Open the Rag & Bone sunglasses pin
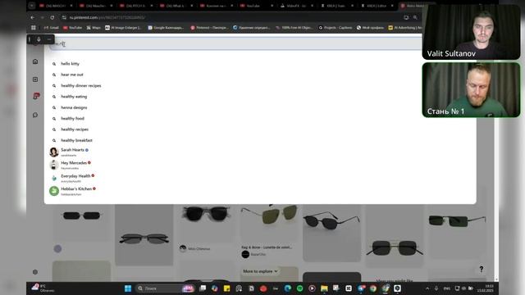The image size is (525, 295). (x=269, y=224)
